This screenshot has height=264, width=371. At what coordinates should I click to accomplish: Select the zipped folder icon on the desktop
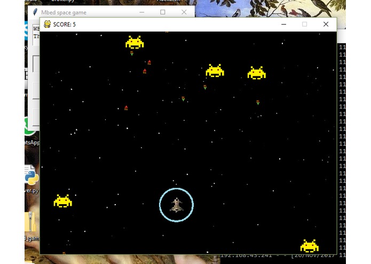30,222
